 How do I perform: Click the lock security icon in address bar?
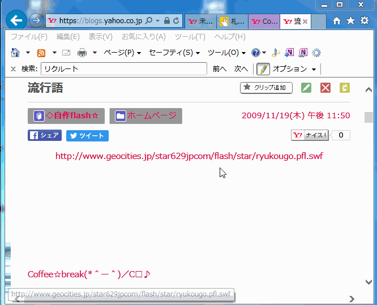pyautogui.click(x=166, y=21)
